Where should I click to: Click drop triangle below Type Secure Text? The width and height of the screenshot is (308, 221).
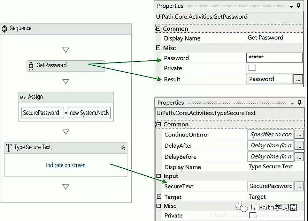(66, 186)
